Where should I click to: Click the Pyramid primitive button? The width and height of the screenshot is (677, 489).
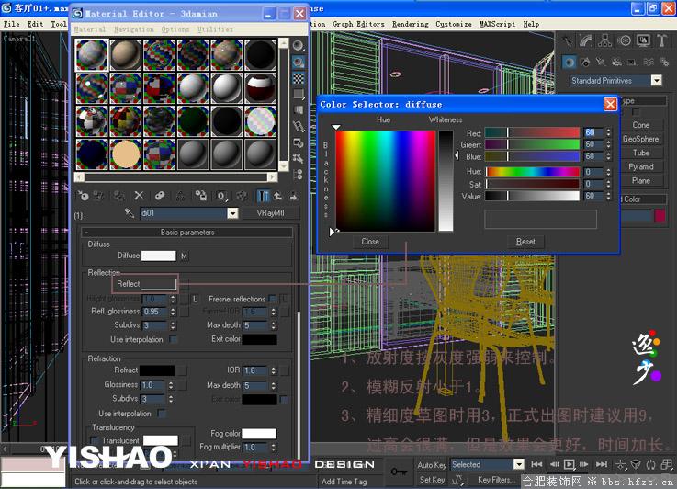(x=641, y=166)
